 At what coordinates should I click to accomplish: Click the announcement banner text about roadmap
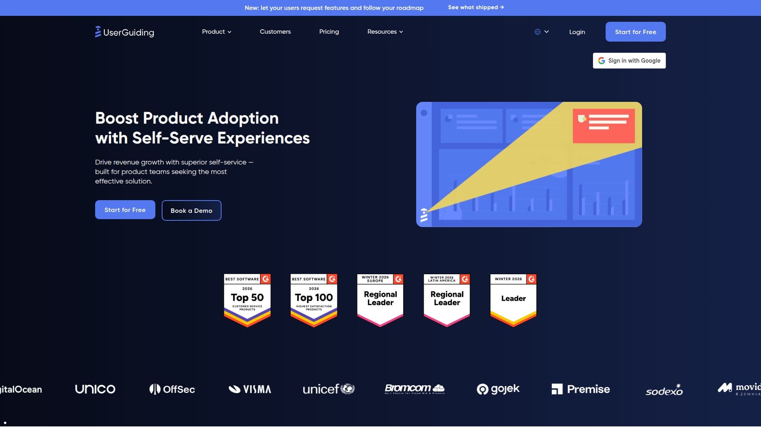[334, 8]
